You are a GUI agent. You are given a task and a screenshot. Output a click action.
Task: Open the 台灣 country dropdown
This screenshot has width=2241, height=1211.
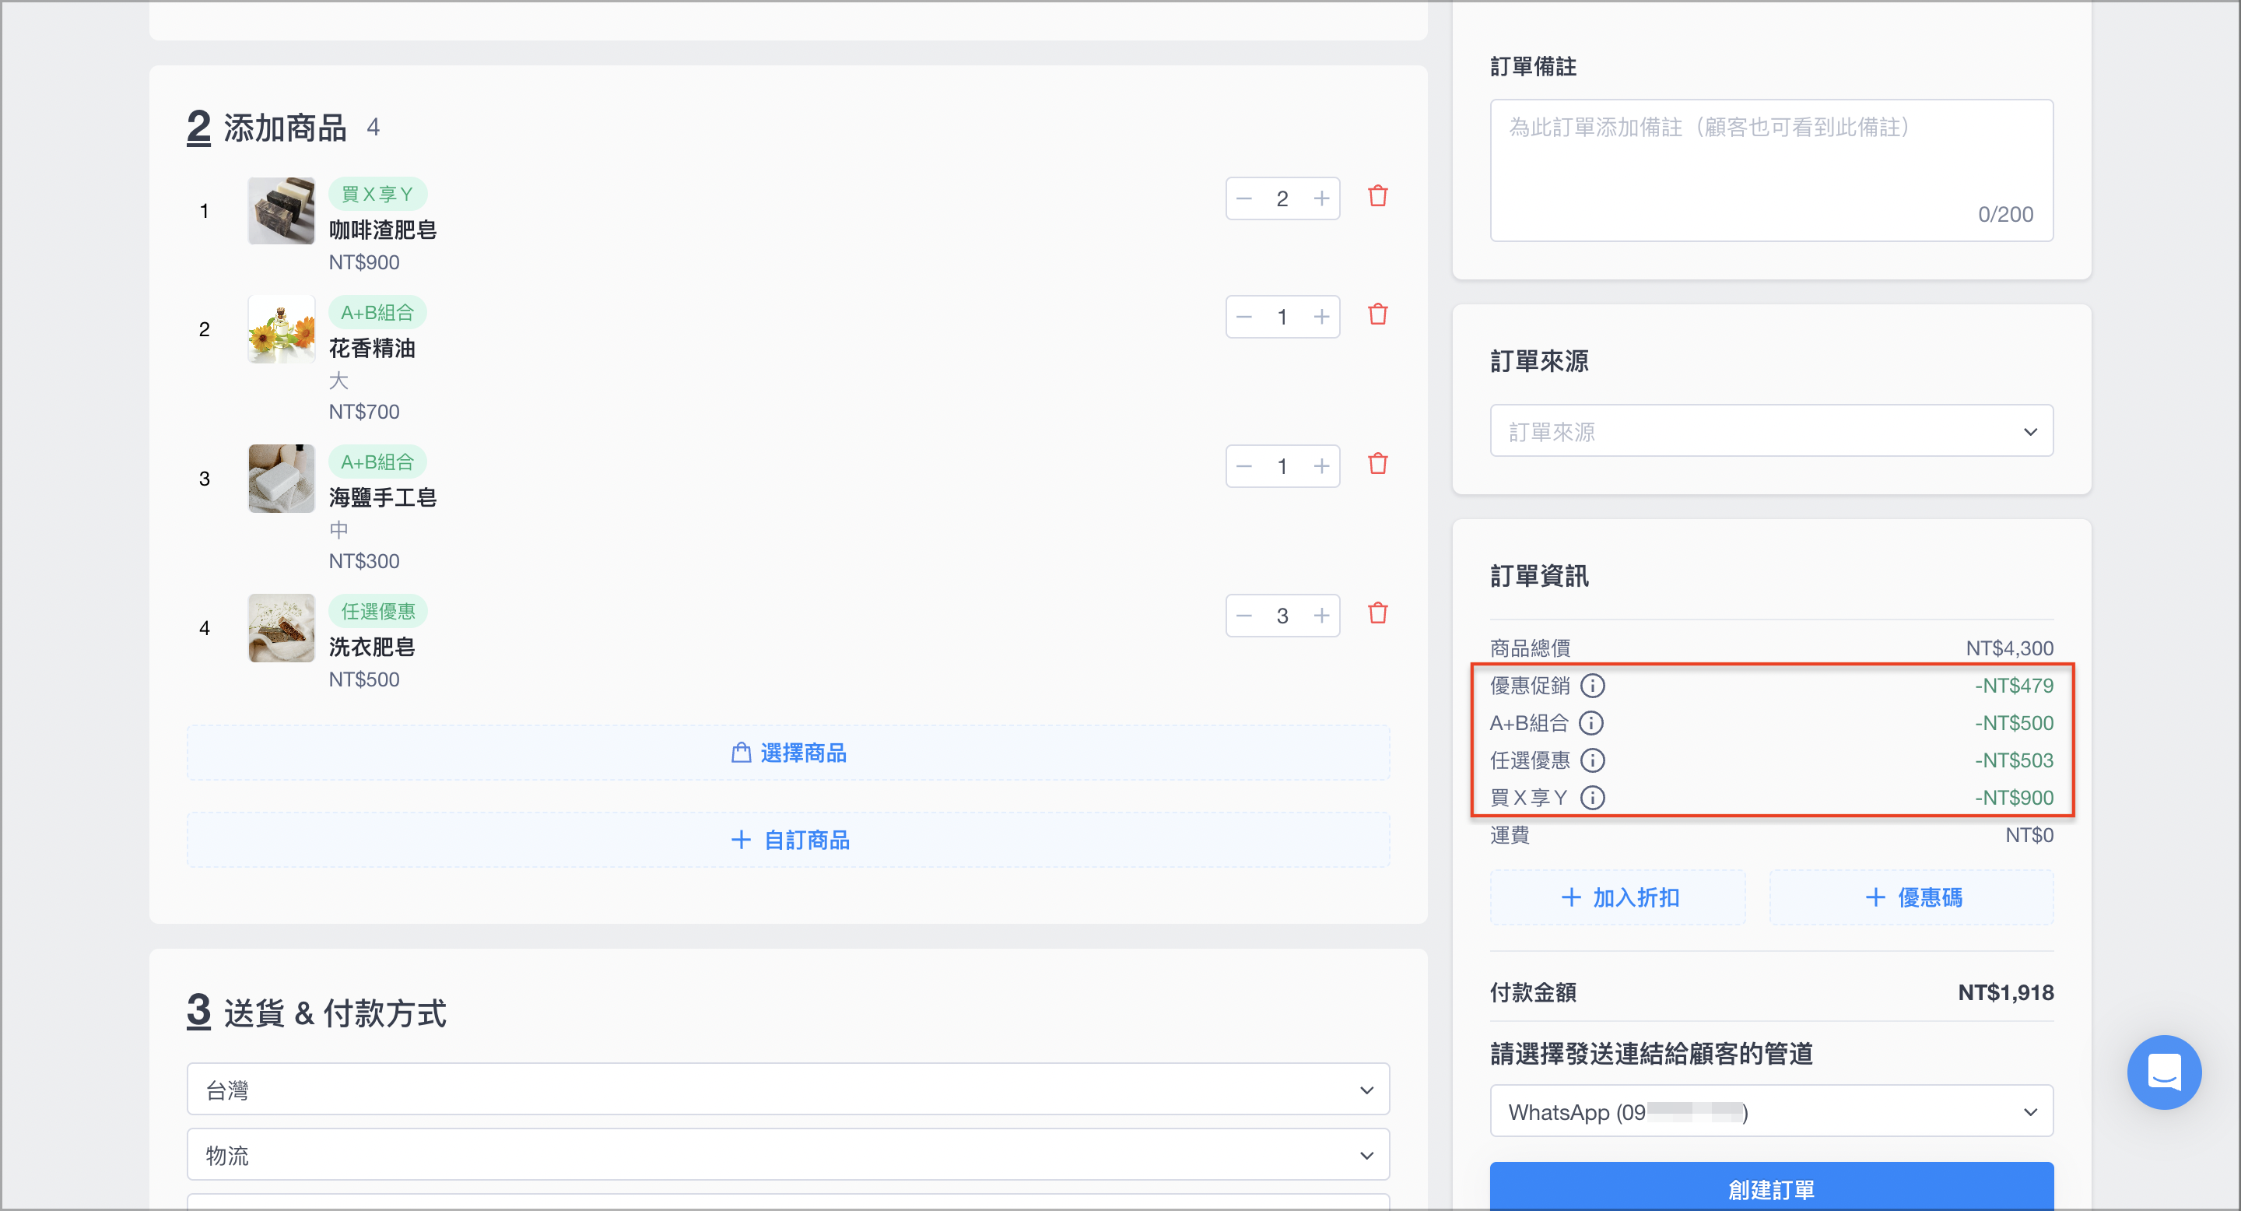coord(788,1090)
